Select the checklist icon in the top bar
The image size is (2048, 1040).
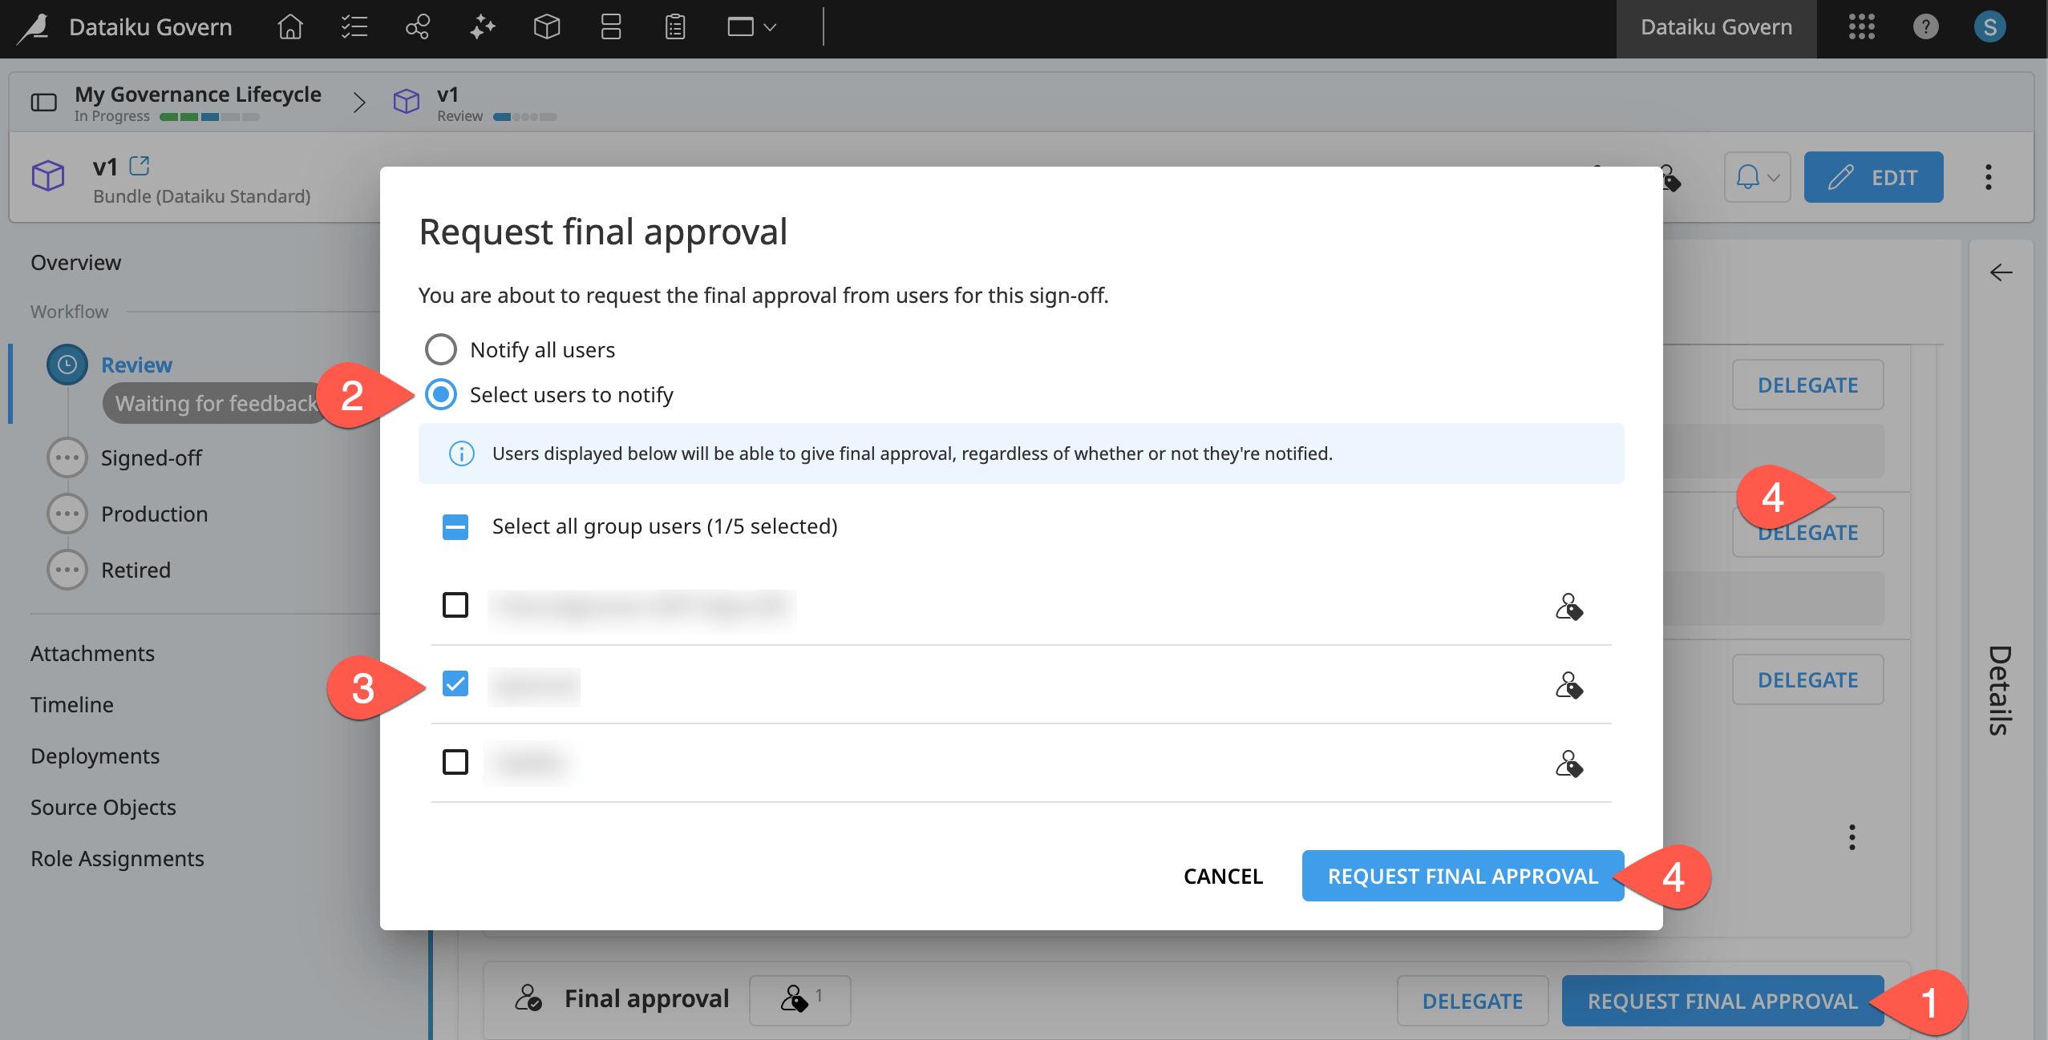(x=353, y=27)
